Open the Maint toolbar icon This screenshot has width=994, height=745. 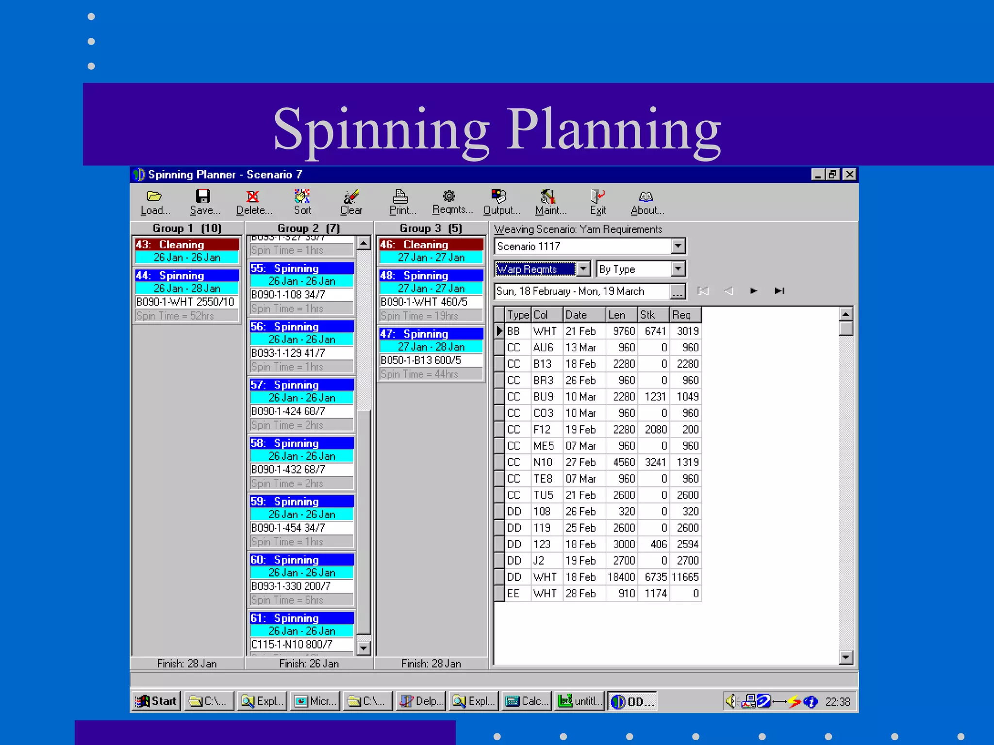(x=548, y=196)
